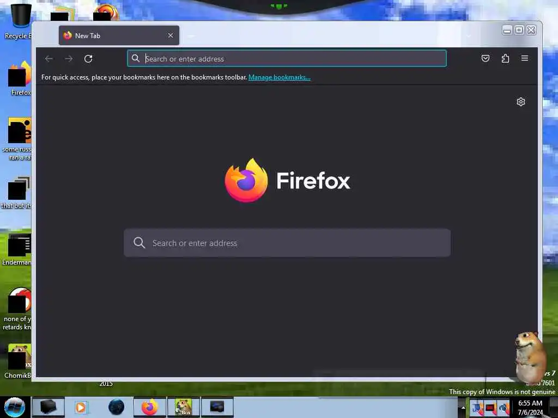Image resolution: width=558 pixels, height=418 pixels.
Task: Click the Firefox logo on the new tab page
Action: click(x=287, y=181)
